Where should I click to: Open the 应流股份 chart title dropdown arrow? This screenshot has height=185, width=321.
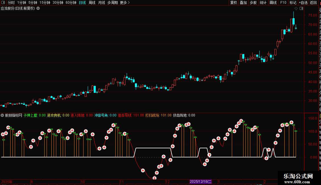(38, 9)
